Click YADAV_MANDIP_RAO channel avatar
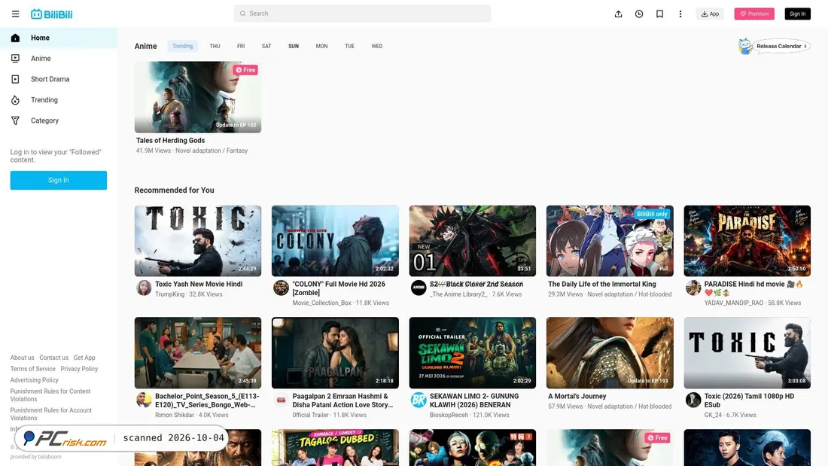The width and height of the screenshot is (828, 466). coord(693,288)
